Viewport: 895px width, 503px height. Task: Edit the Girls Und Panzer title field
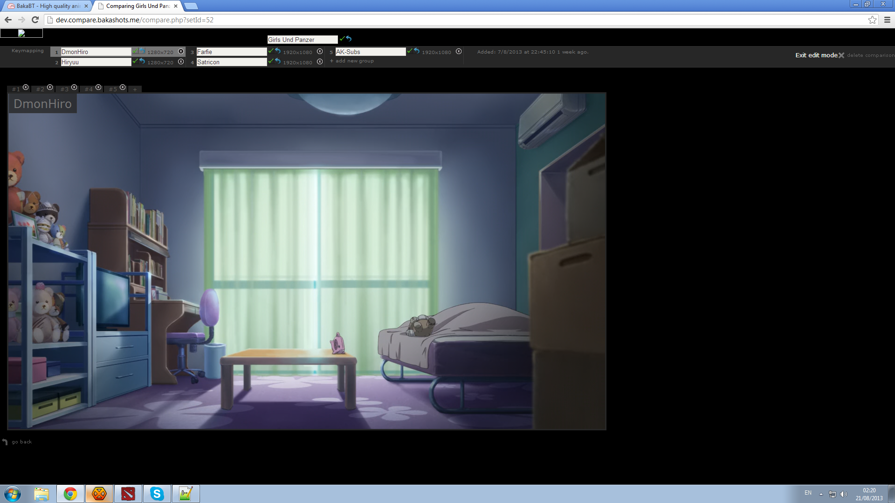click(303, 40)
